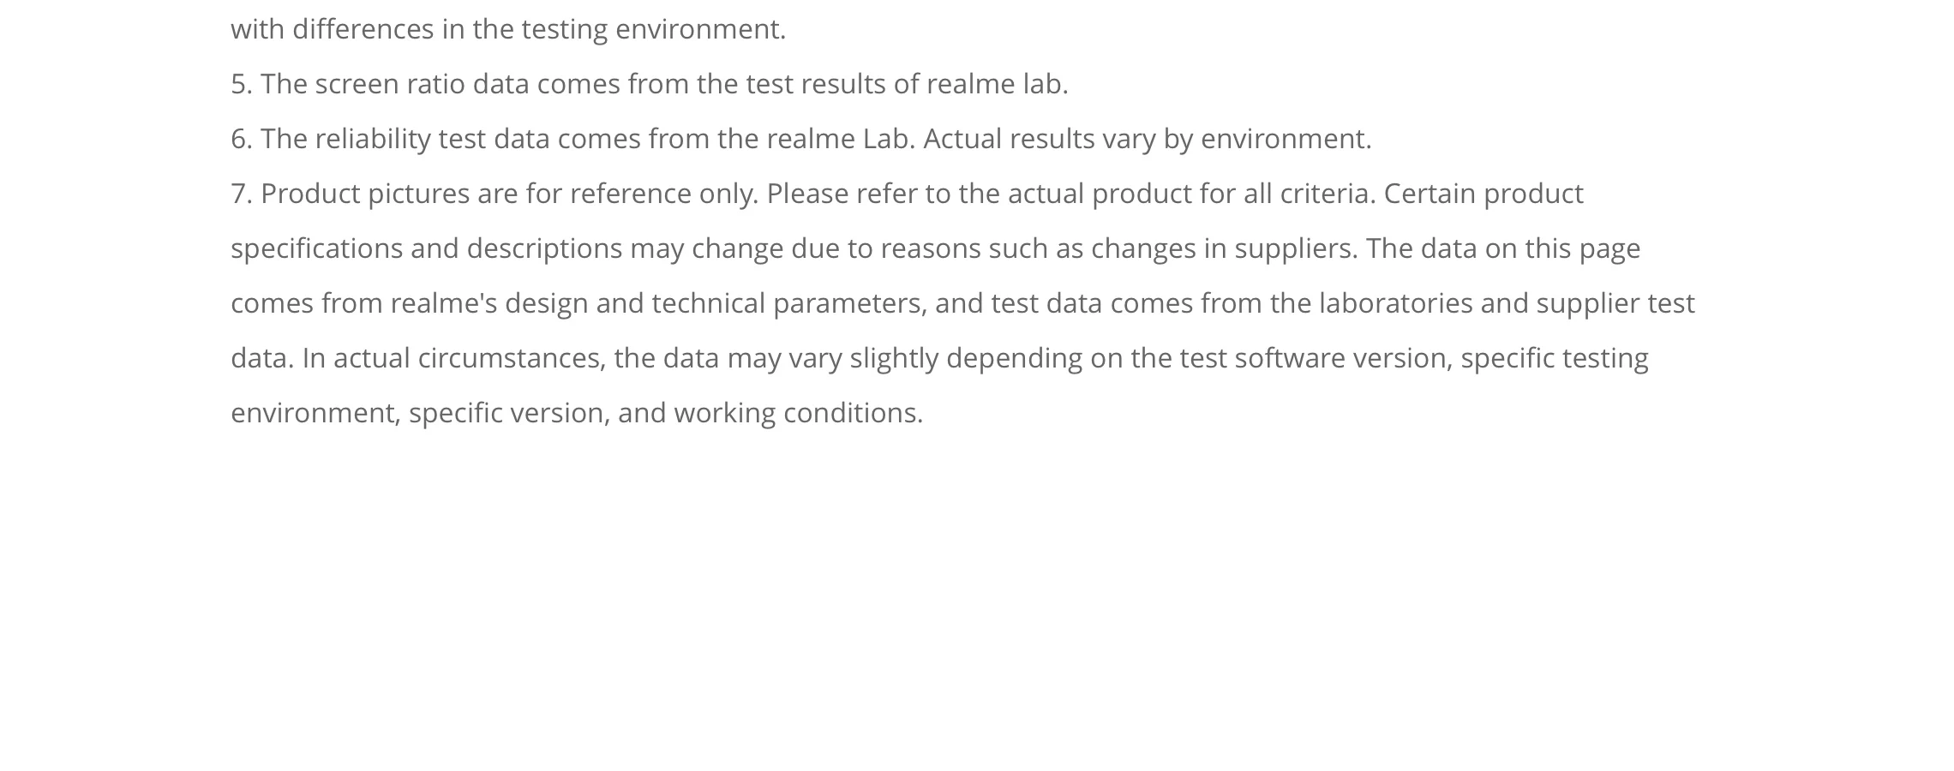Click the phrase 'Please refer to the actual product'
Screen dimensions: 1954x771
click(980, 194)
